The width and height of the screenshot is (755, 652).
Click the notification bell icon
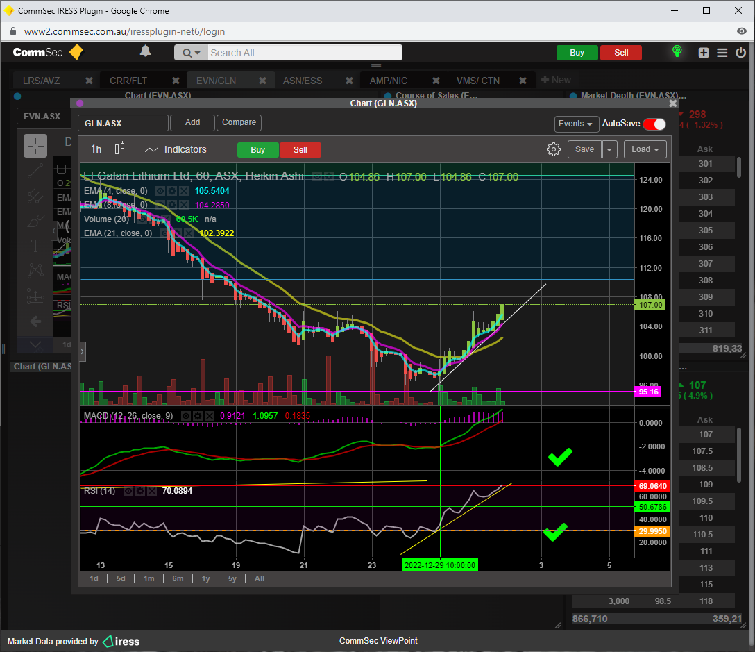(x=145, y=51)
